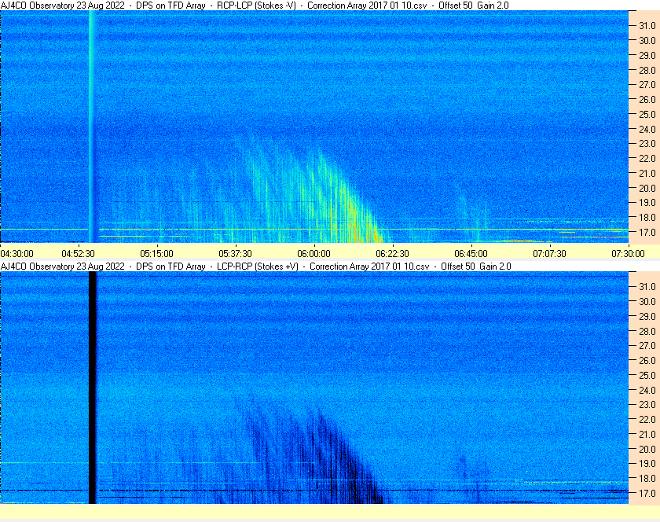The image size is (660, 522).
Task: Click the 25.0 frequency label on Stokes +V chart
Action: tap(647, 375)
